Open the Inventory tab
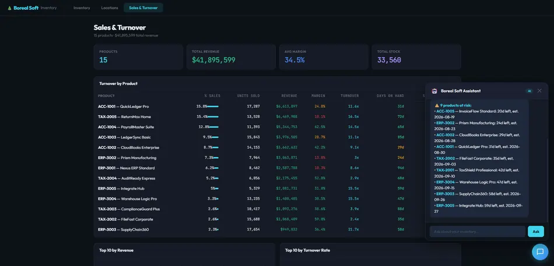Screen dimensions: 554x266 82,8
